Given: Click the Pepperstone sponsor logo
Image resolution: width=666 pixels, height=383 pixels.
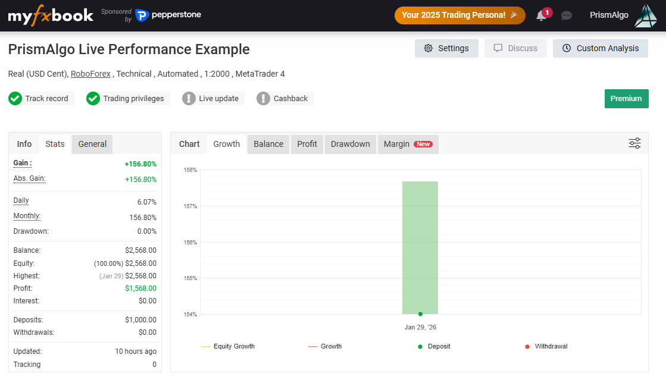Looking at the screenshot, I should click(x=168, y=15).
